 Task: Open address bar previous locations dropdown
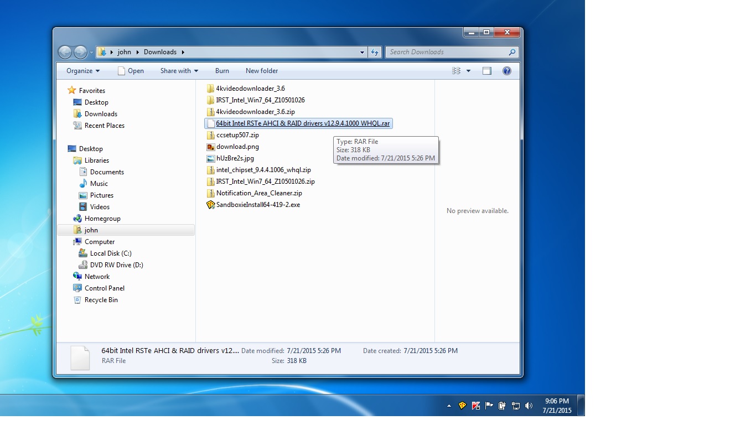click(363, 52)
